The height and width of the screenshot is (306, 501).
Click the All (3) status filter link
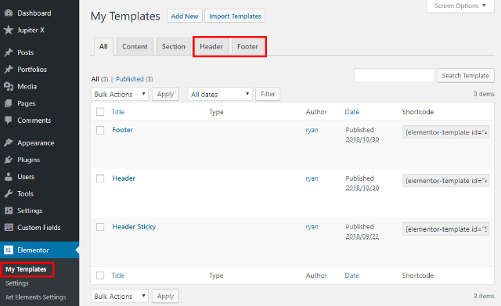pos(99,79)
